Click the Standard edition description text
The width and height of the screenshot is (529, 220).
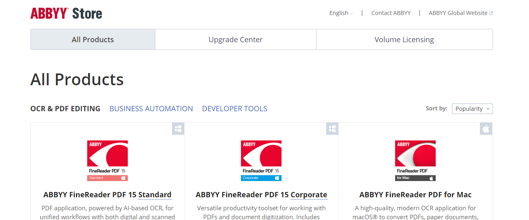[108, 212]
